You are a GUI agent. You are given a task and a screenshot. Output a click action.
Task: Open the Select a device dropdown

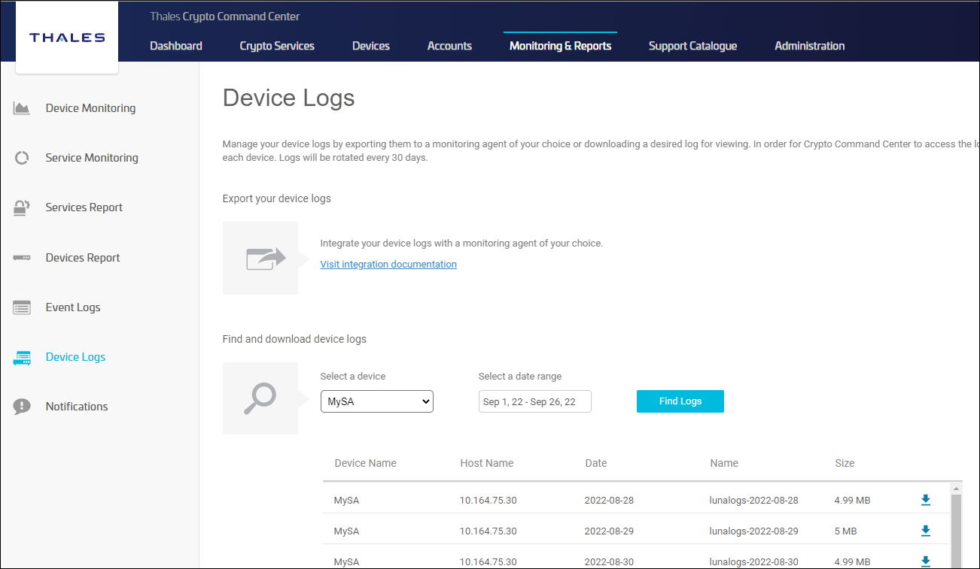coord(377,401)
